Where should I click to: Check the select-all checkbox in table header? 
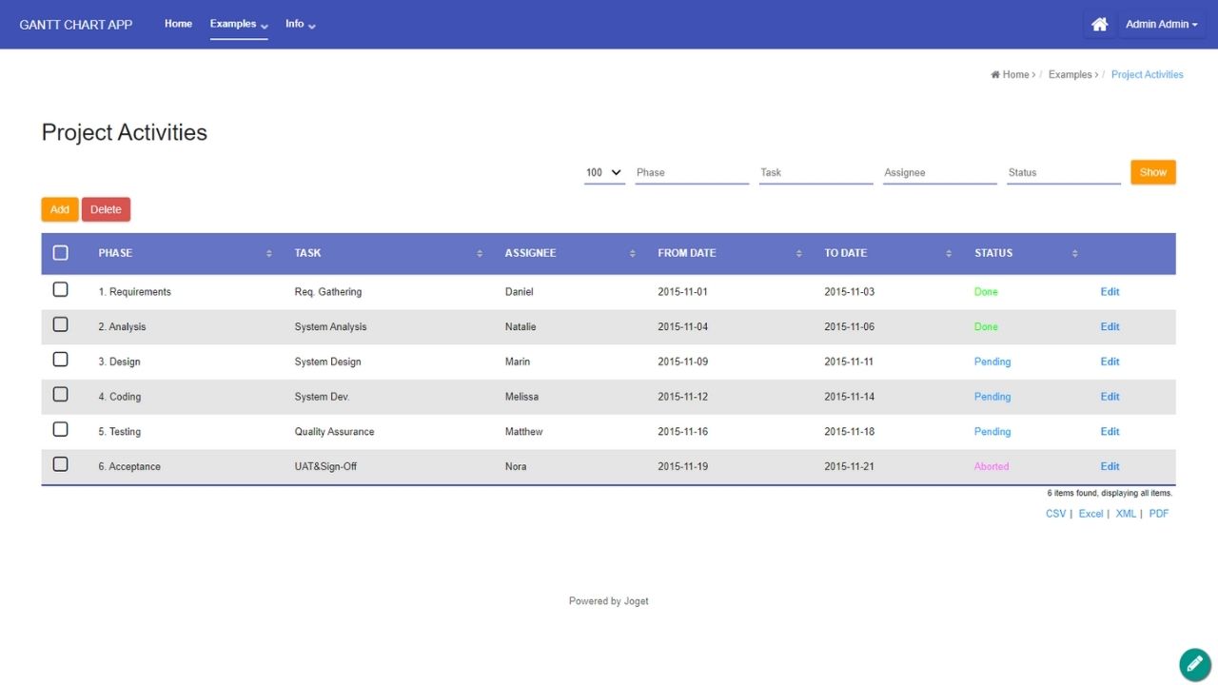(61, 253)
